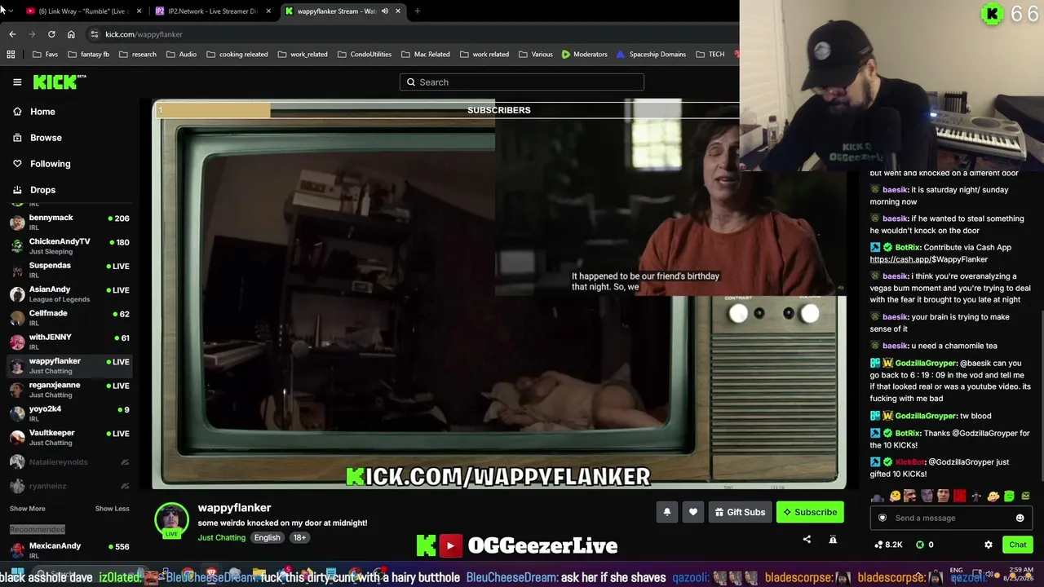Go back using the browser back arrow
Viewport: 1044px width, 587px height.
12,34
